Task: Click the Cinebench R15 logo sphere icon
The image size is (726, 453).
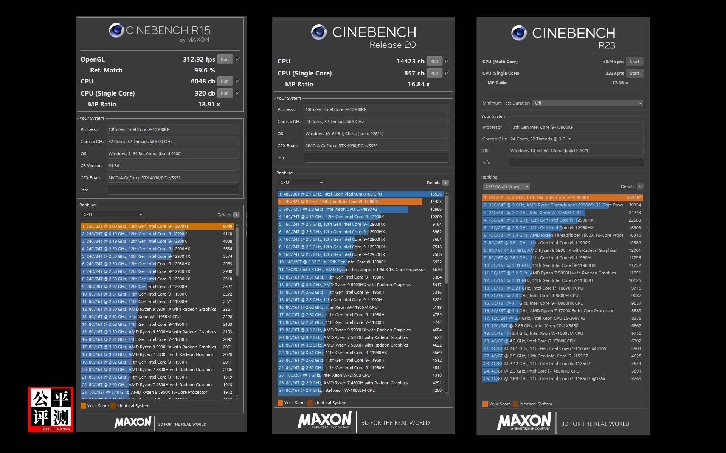Action: pos(116,30)
